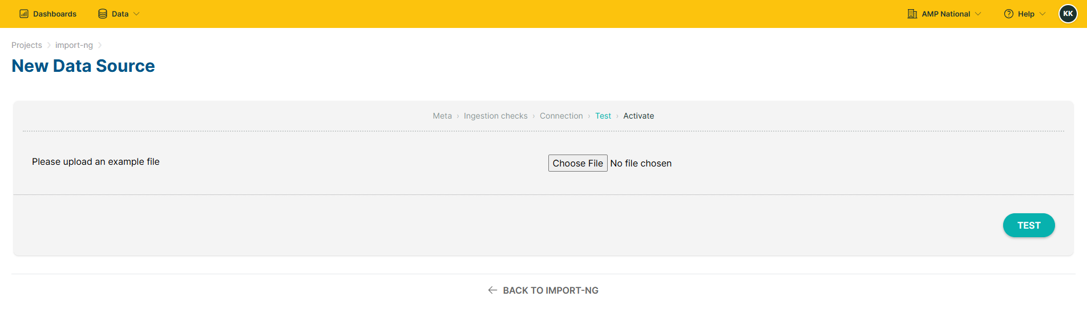1087x329 pixels.
Task: Open the KK user avatar menu
Action: pos(1068,14)
